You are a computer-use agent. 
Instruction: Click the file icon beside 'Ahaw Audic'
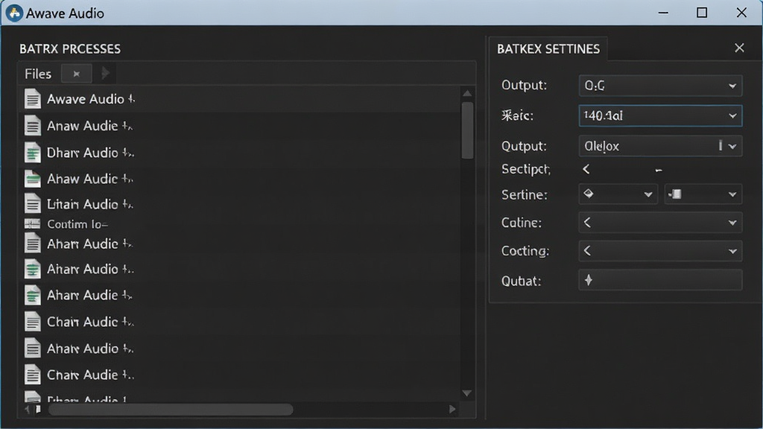(x=33, y=179)
